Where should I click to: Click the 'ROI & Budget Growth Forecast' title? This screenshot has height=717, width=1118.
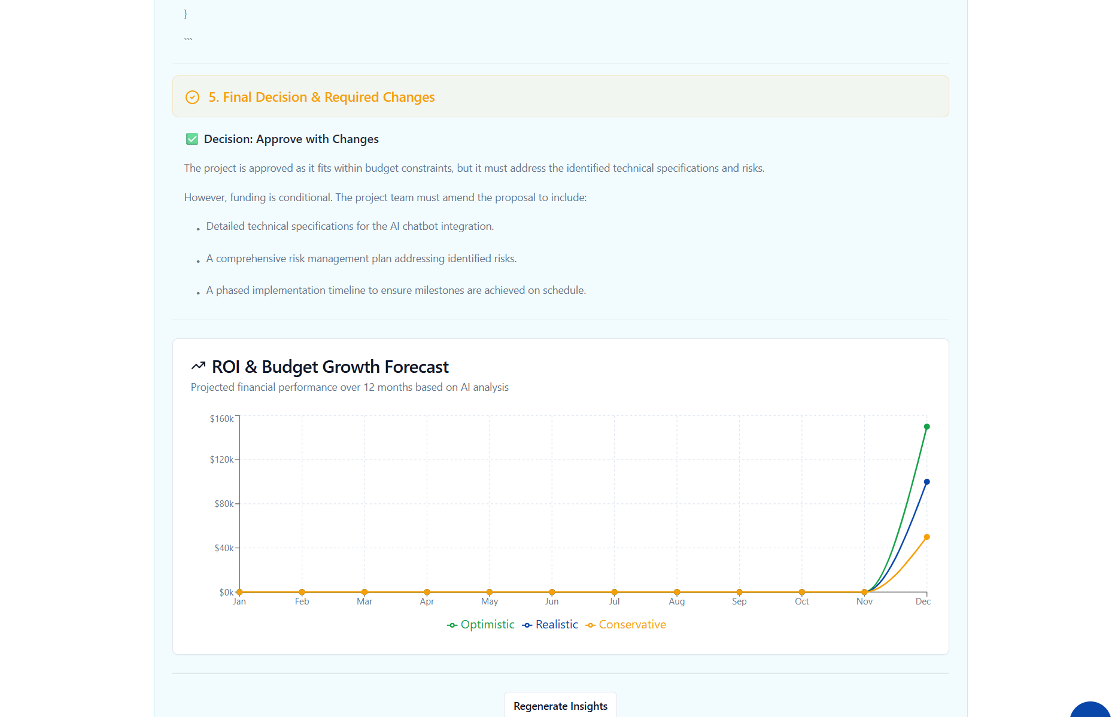tap(330, 366)
